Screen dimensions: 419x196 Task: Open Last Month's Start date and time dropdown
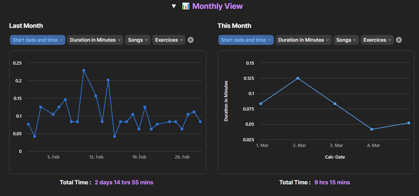(37, 40)
